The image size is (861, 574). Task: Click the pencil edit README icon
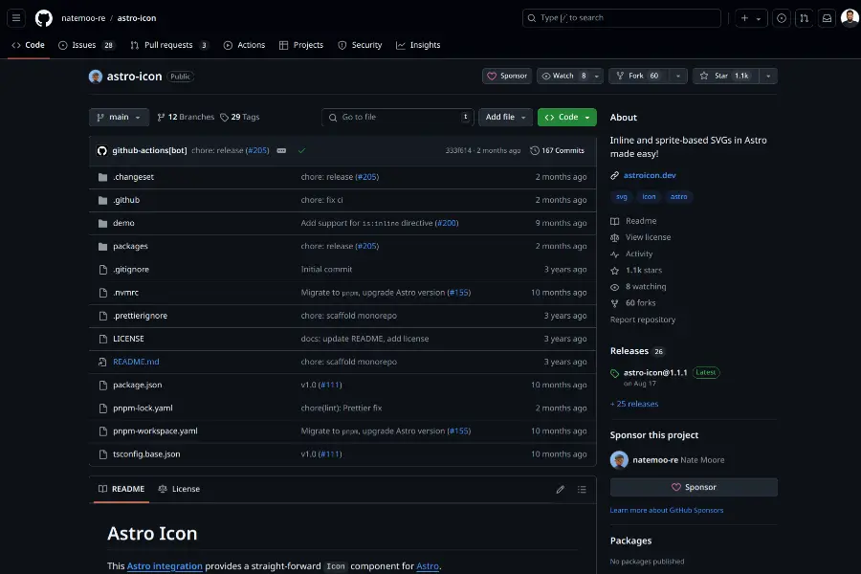[x=561, y=489]
